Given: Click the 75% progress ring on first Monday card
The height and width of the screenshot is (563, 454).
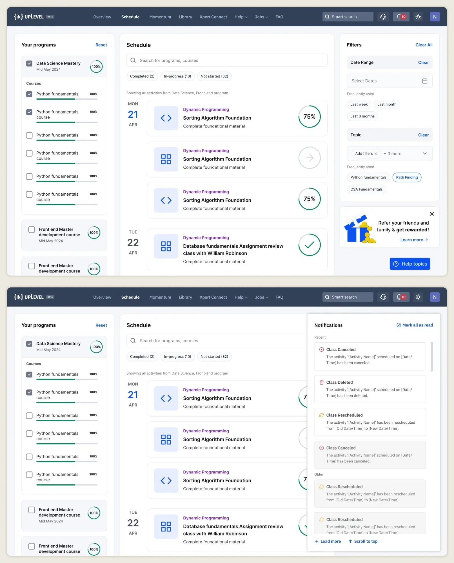Looking at the screenshot, I should tap(310, 117).
